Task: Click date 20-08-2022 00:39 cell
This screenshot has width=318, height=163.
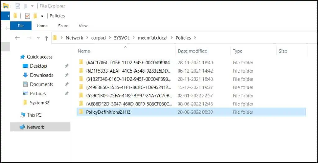Action: pyautogui.click(x=195, y=112)
